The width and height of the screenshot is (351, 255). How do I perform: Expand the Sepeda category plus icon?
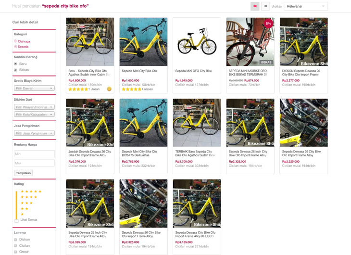[x=16, y=47]
